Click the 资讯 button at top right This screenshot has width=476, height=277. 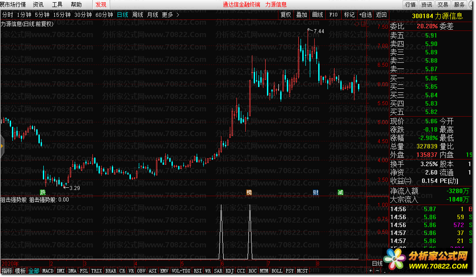[426, 4]
